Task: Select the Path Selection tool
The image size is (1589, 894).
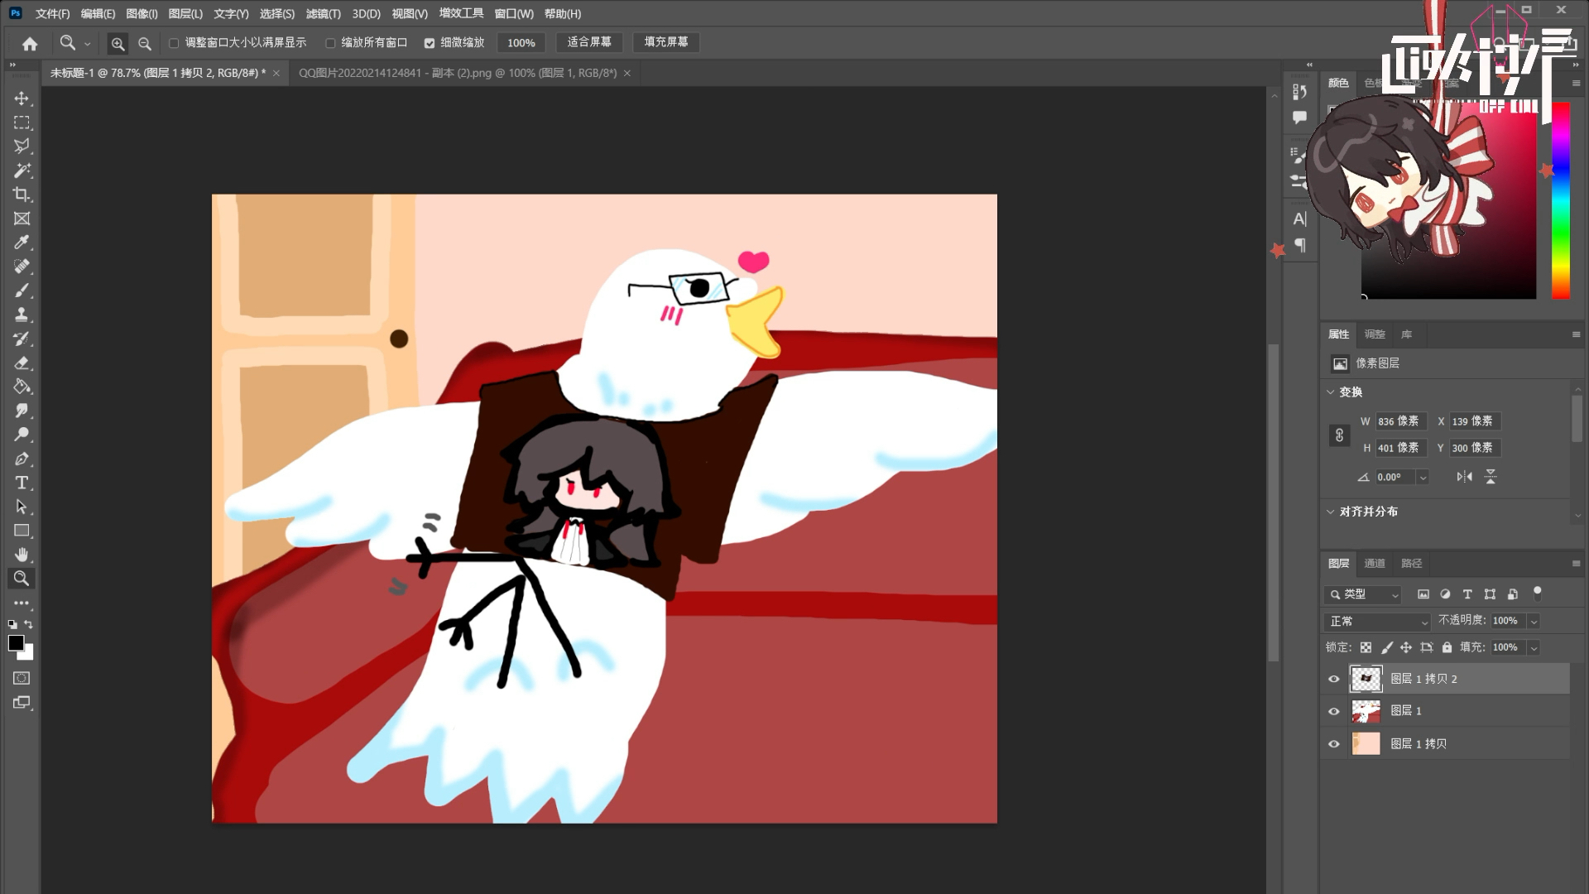Action: click(x=22, y=507)
